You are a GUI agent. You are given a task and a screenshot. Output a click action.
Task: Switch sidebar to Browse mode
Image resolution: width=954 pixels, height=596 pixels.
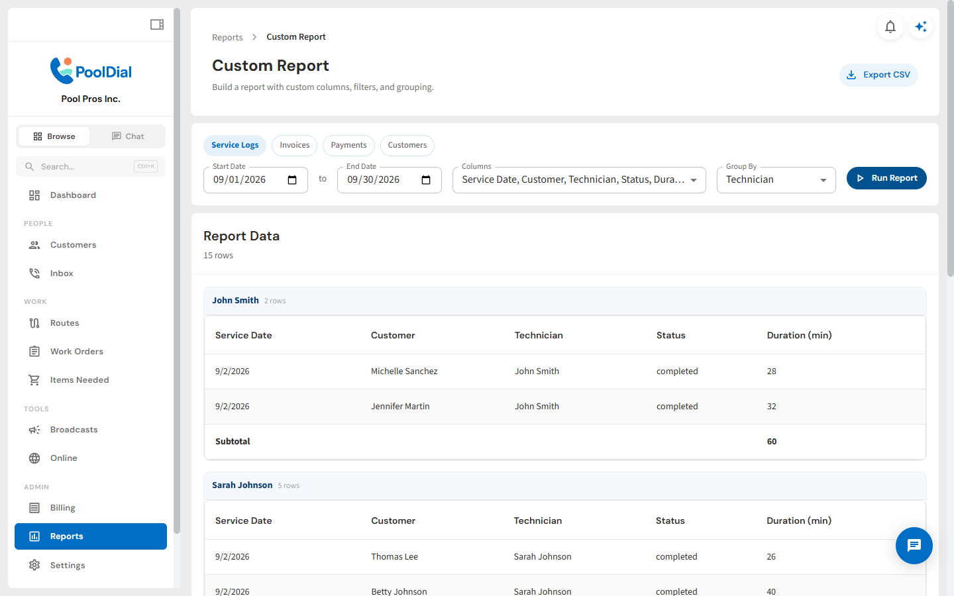[54, 136]
